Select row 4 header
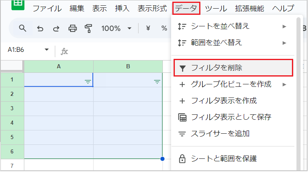The image size is (308, 172). (x=12, y=123)
